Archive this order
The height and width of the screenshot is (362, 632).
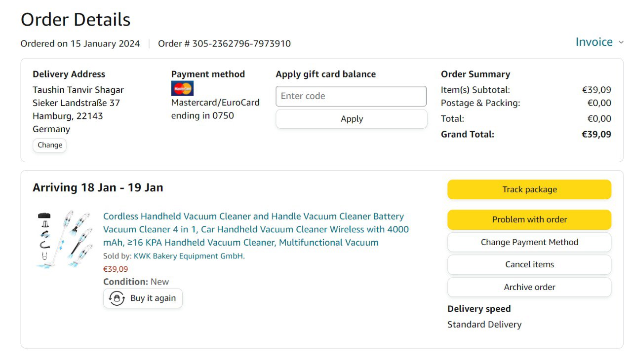[529, 287]
